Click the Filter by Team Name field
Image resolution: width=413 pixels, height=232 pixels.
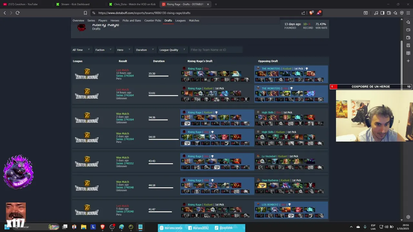tap(216, 50)
